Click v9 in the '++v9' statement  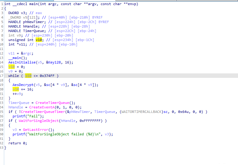[19, 94]
